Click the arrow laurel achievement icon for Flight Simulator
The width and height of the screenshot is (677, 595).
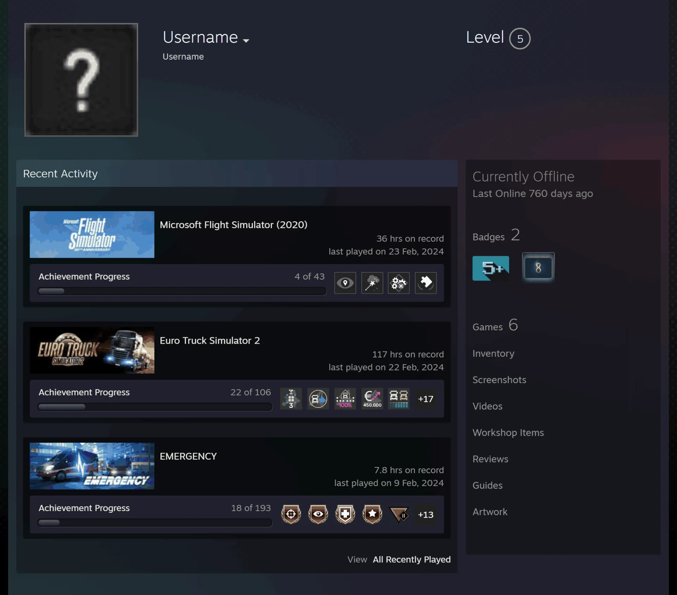426,283
